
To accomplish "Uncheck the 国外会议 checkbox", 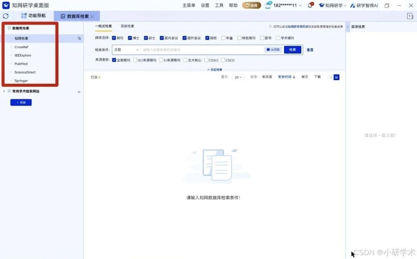I will 185,38.
